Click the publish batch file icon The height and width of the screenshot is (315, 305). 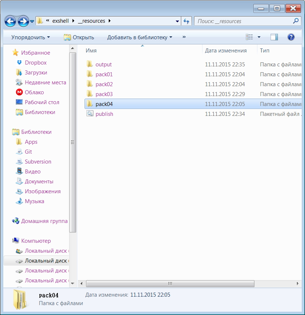coord(90,114)
